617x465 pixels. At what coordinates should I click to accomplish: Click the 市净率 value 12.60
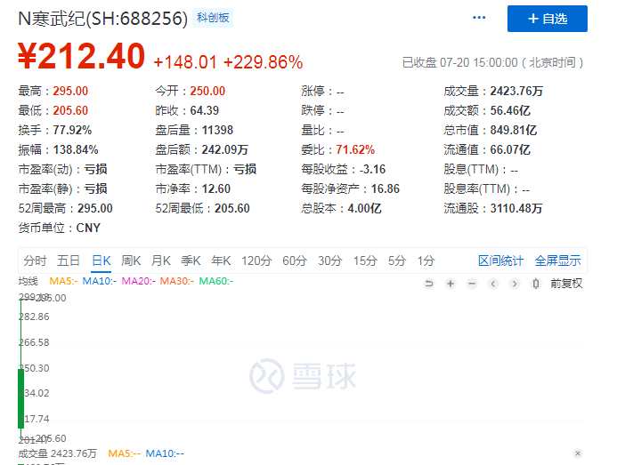click(x=216, y=189)
